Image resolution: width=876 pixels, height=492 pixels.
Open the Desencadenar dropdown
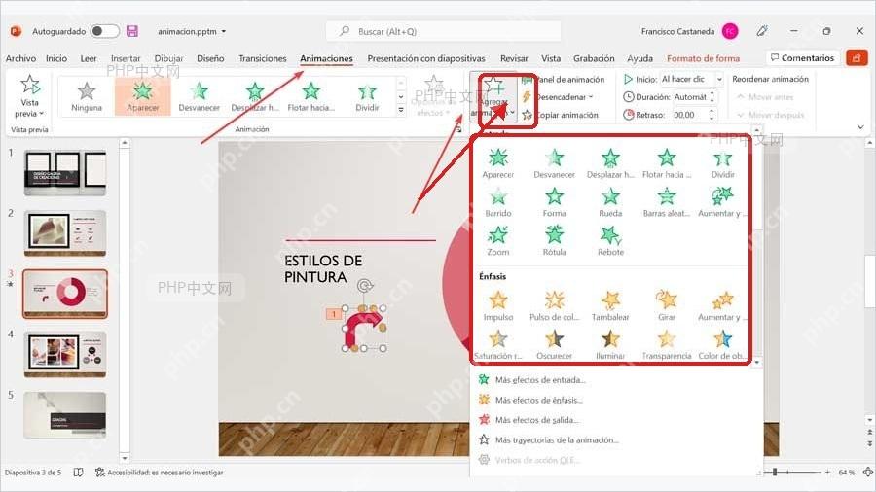[558, 97]
